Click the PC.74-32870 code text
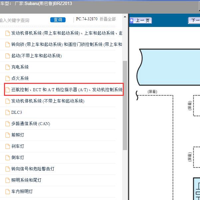Viewport: 200px width, 200px height. (87, 19)
